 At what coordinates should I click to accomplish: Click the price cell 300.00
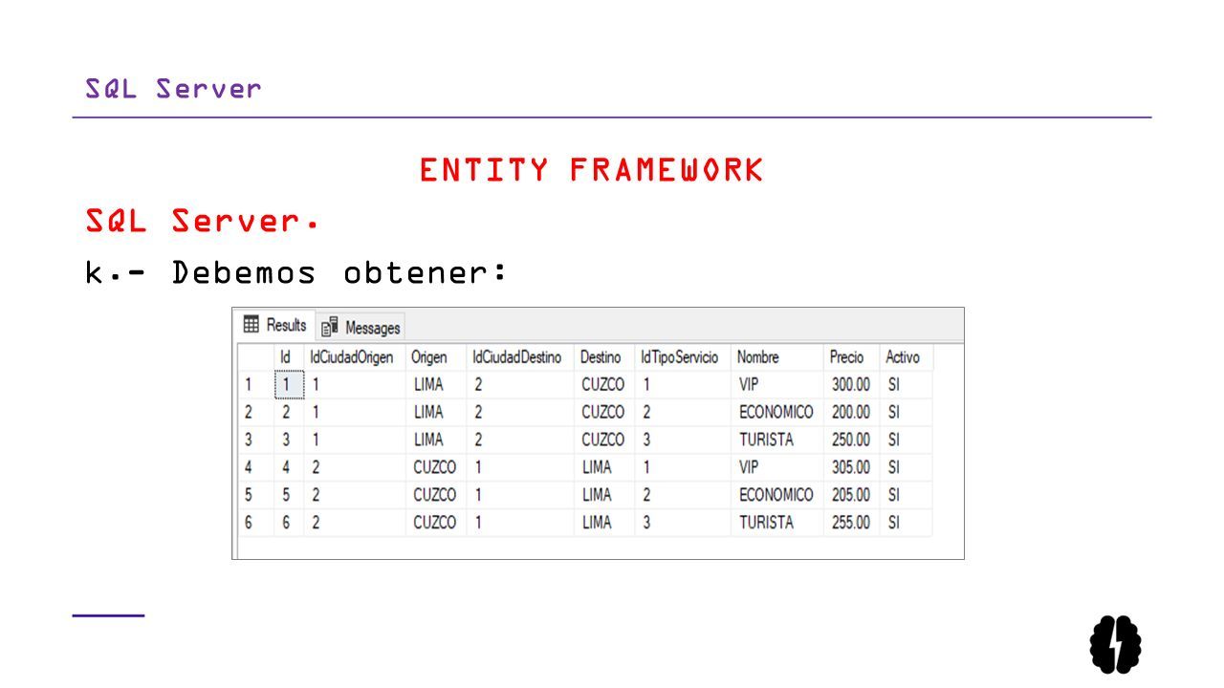851,385
